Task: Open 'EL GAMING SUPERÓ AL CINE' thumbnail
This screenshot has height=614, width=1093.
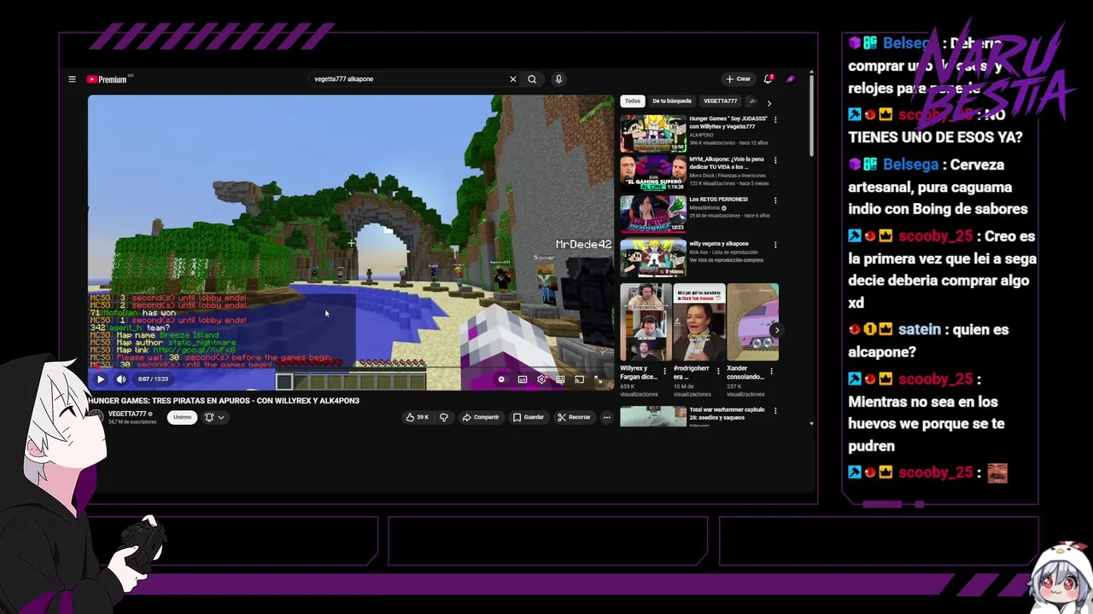Action: [653, 174]
